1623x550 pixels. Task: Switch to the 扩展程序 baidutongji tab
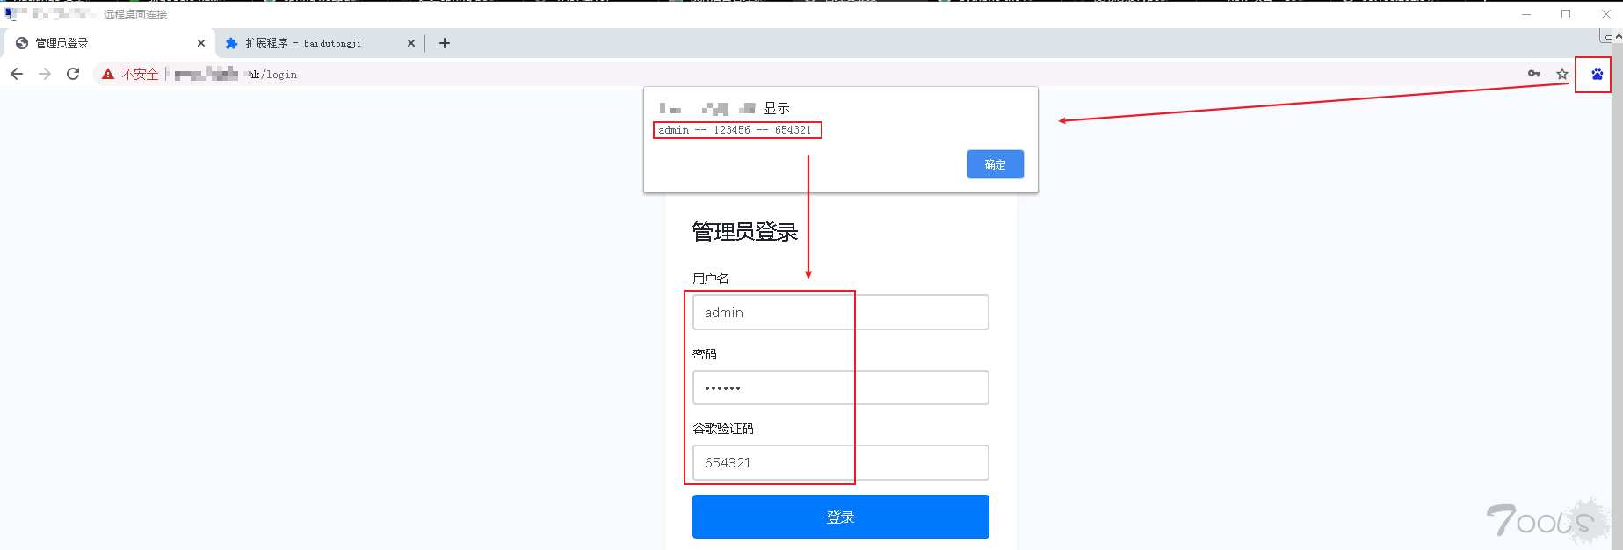pyautogui.click(x=320, y=43)
